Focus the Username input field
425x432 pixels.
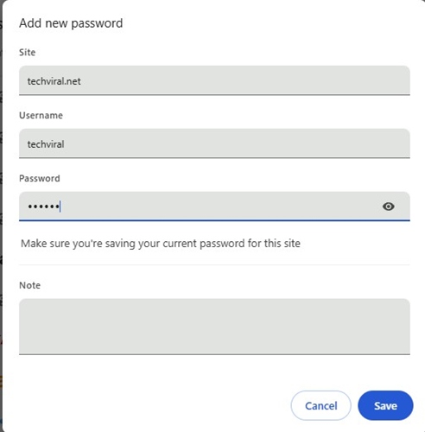tap(214, 143)
